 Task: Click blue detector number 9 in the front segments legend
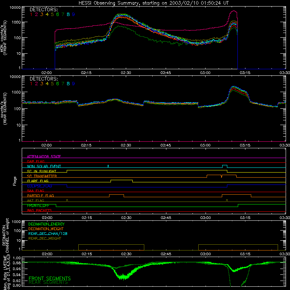coord(74,14)
